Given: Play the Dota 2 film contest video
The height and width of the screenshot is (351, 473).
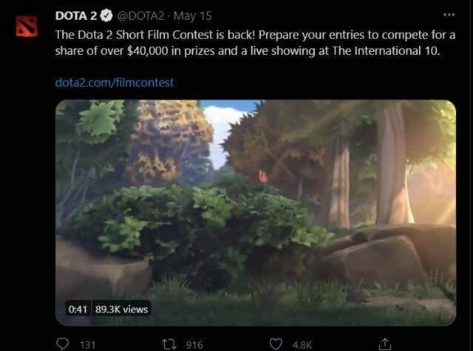Looking at the screenshot, I should 256,213.
